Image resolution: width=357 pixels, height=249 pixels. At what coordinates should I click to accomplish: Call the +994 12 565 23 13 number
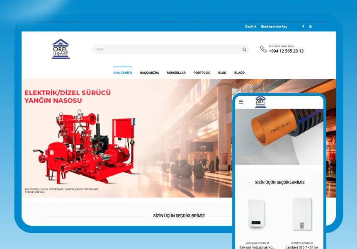(286, 51)
